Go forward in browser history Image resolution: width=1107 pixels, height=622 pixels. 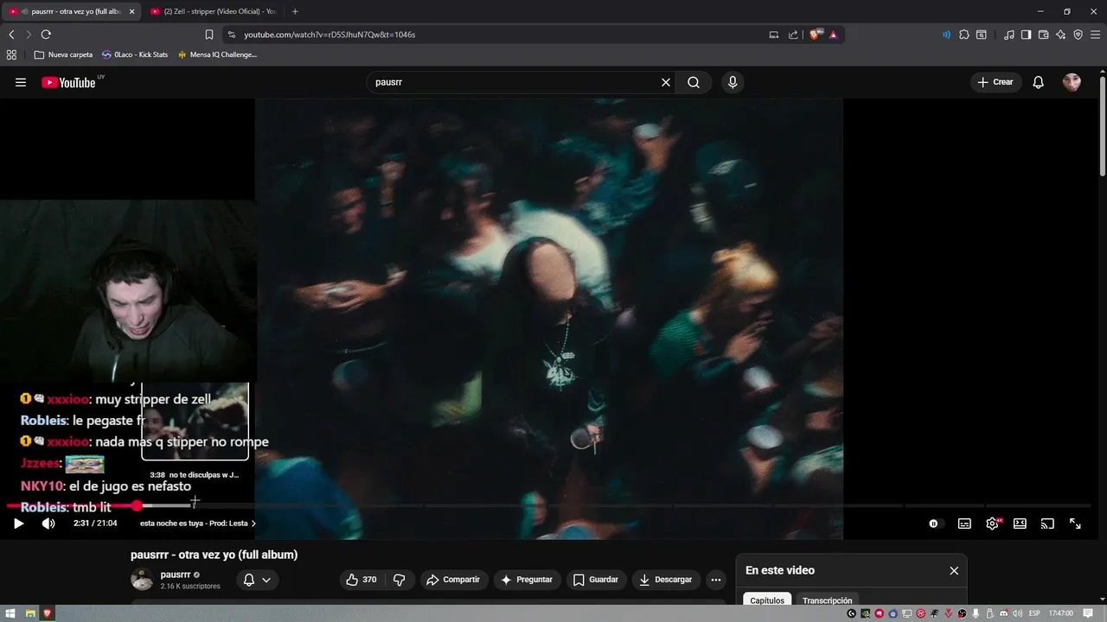(29, 35)
